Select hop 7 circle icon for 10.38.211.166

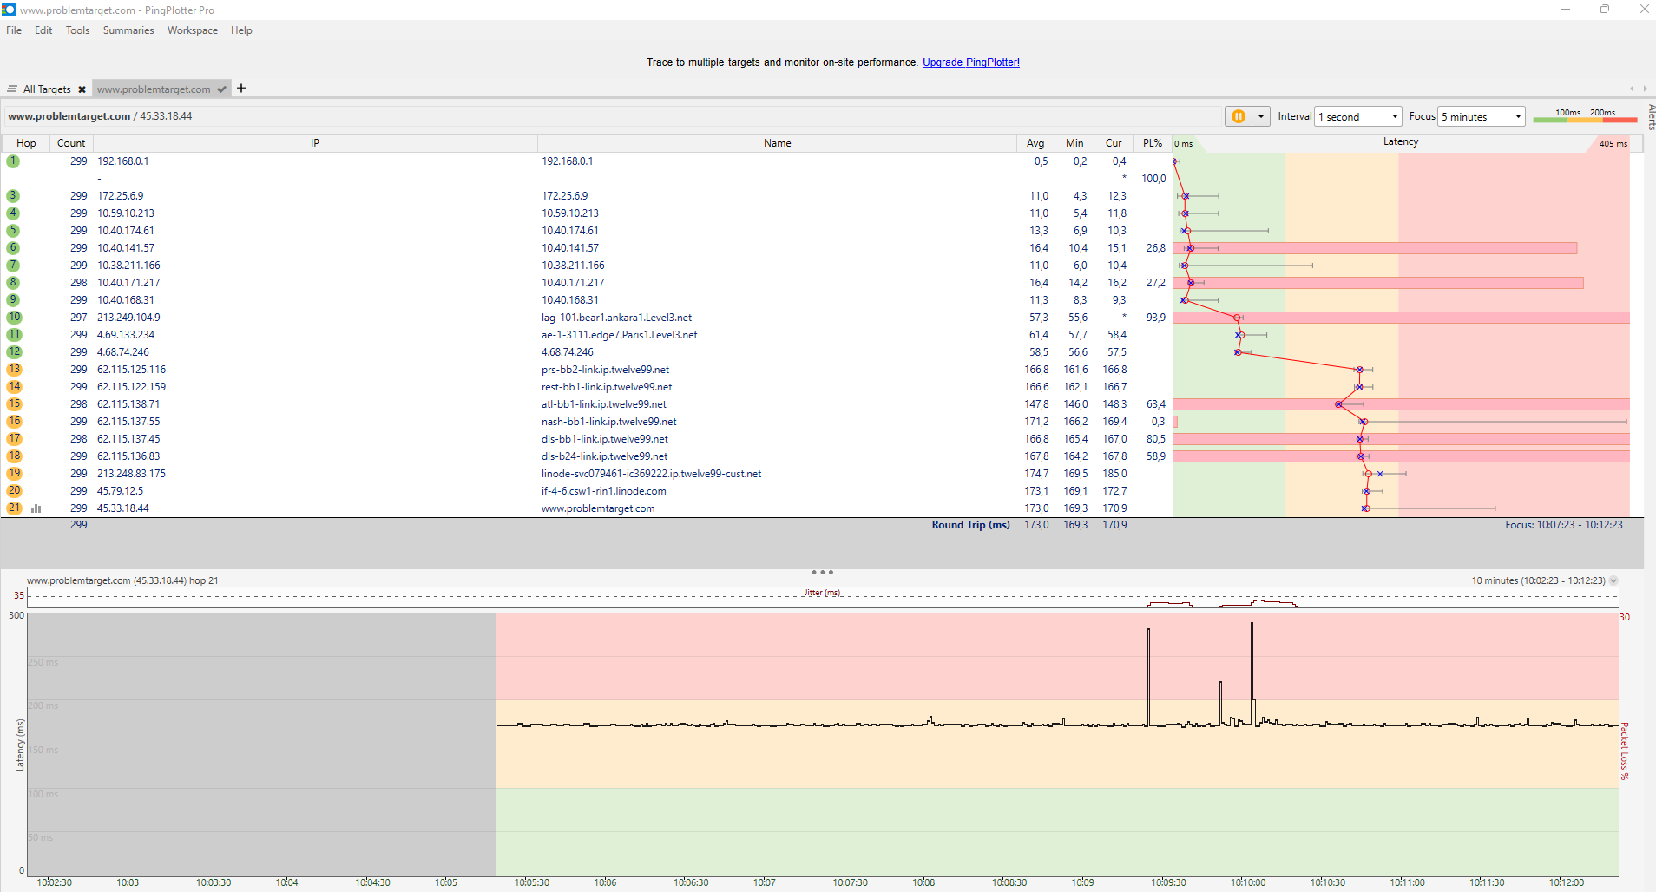click(x=13, y=266)
